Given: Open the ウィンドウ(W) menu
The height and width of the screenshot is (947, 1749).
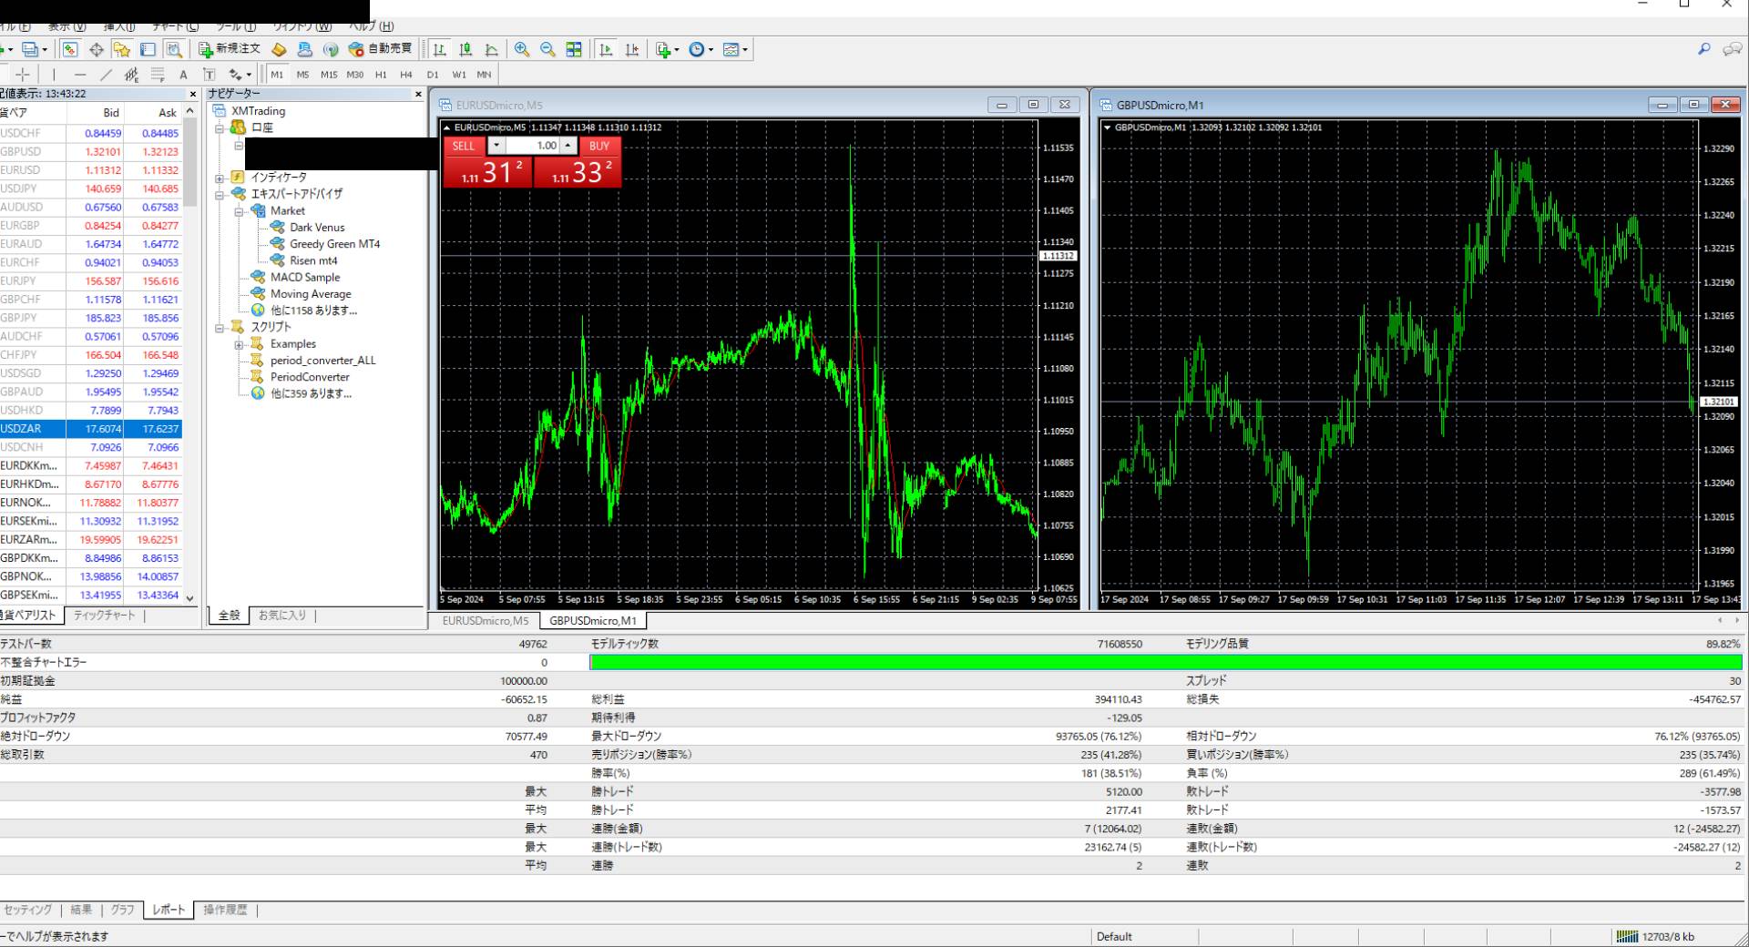Looking at the screenshot, I should (x=302, y=26).
